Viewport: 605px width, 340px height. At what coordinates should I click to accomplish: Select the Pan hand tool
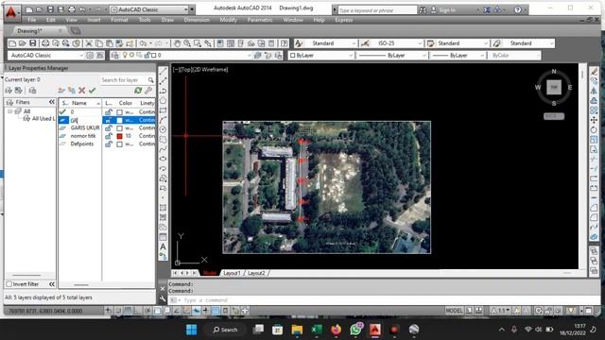[177, 43]
